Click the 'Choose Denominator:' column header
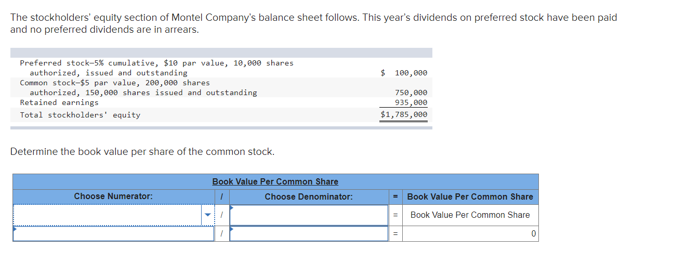Screen dimensions: 673x262 tap(309, 197)
